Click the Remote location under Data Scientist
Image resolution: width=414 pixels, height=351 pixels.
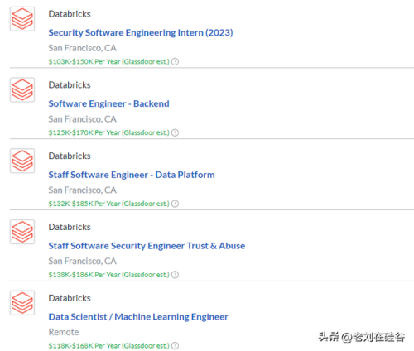(64, 332)
